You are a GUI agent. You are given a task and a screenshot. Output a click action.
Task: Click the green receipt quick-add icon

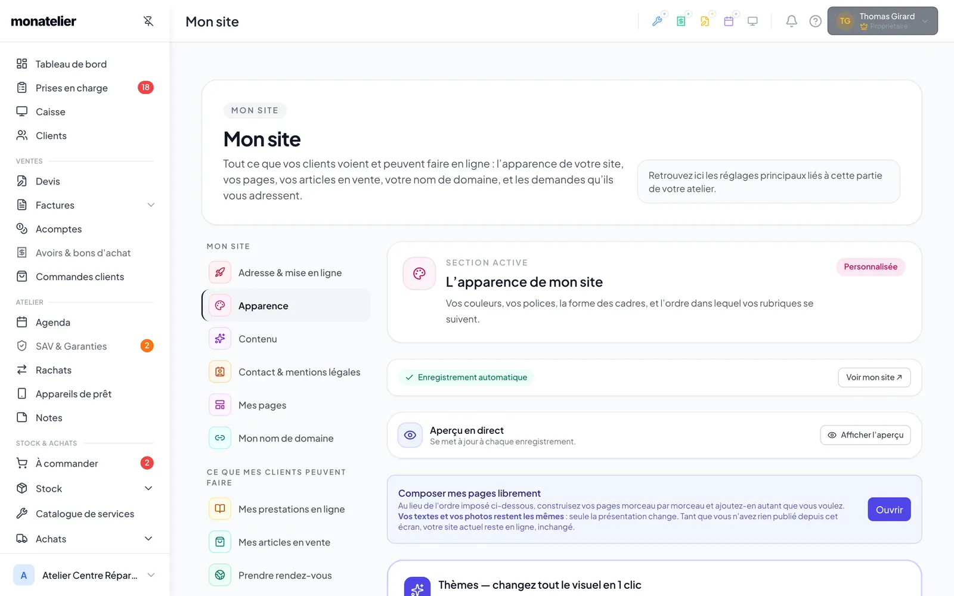click(681, 21)
